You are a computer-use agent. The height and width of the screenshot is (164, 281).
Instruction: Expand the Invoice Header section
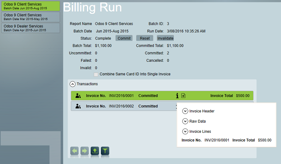(185, 111)
